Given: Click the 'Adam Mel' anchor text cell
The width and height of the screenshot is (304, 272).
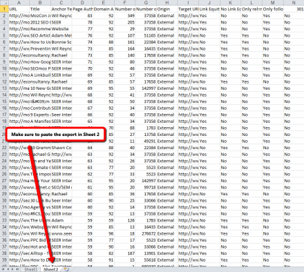Looking at the screenshot, I should [61, 35].
